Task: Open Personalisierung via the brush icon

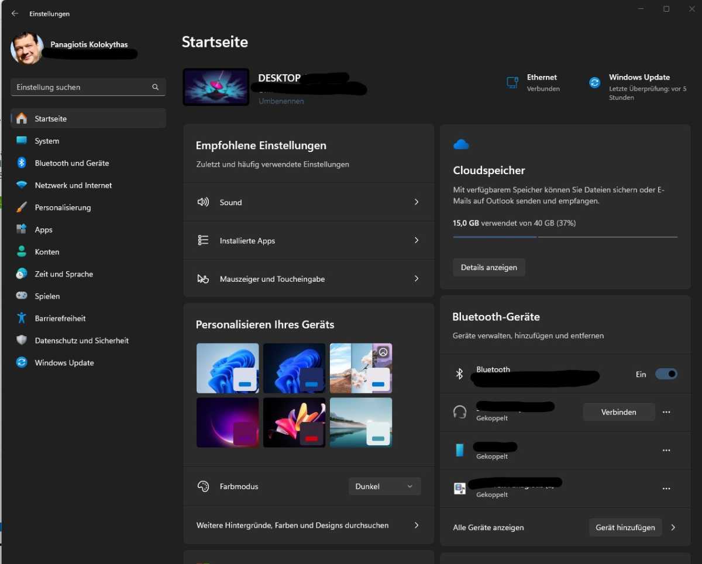Action: point(22,207)
